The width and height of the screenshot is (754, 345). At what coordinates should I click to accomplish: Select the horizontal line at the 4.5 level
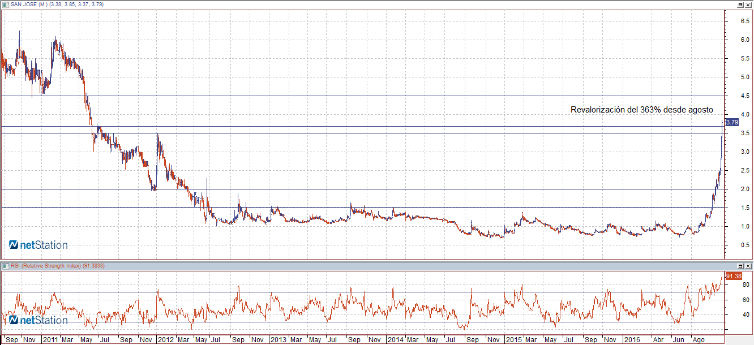coord(362,96)
